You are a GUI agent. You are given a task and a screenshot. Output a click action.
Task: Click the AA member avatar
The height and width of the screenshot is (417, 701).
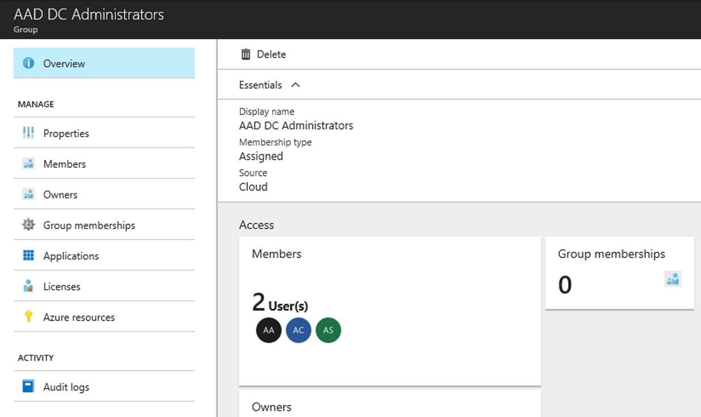coord(269,330)
